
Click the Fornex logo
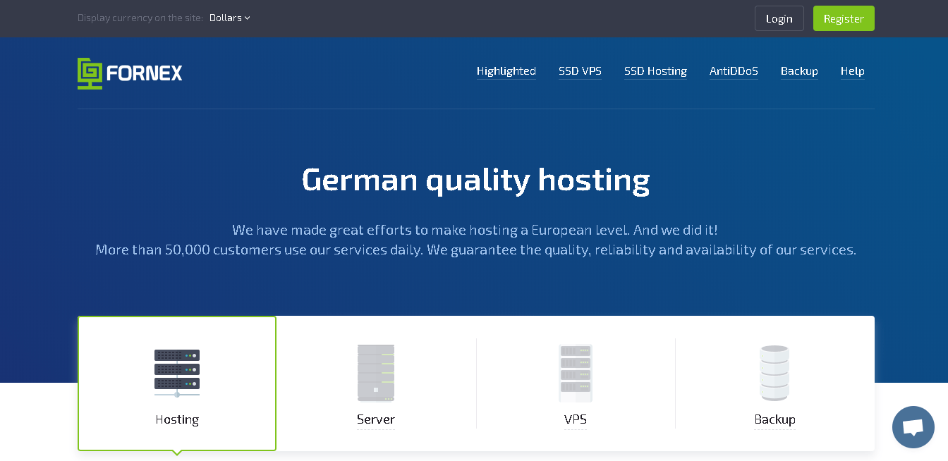(130, 73)
